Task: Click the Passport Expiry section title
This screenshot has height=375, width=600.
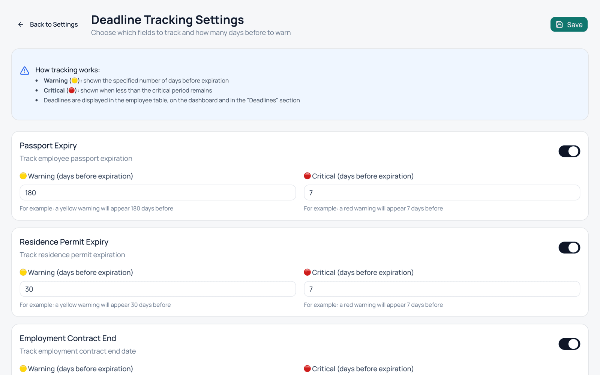Action: [48, 145]
